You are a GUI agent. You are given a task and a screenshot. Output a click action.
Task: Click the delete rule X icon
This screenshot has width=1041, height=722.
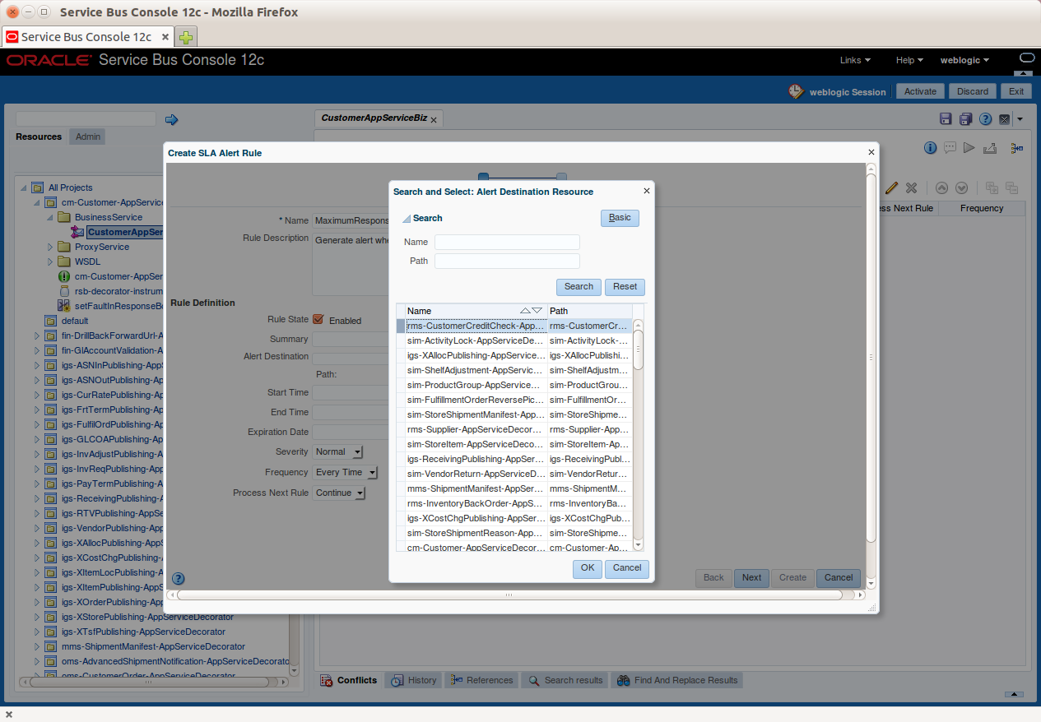(x=912, y=188)
